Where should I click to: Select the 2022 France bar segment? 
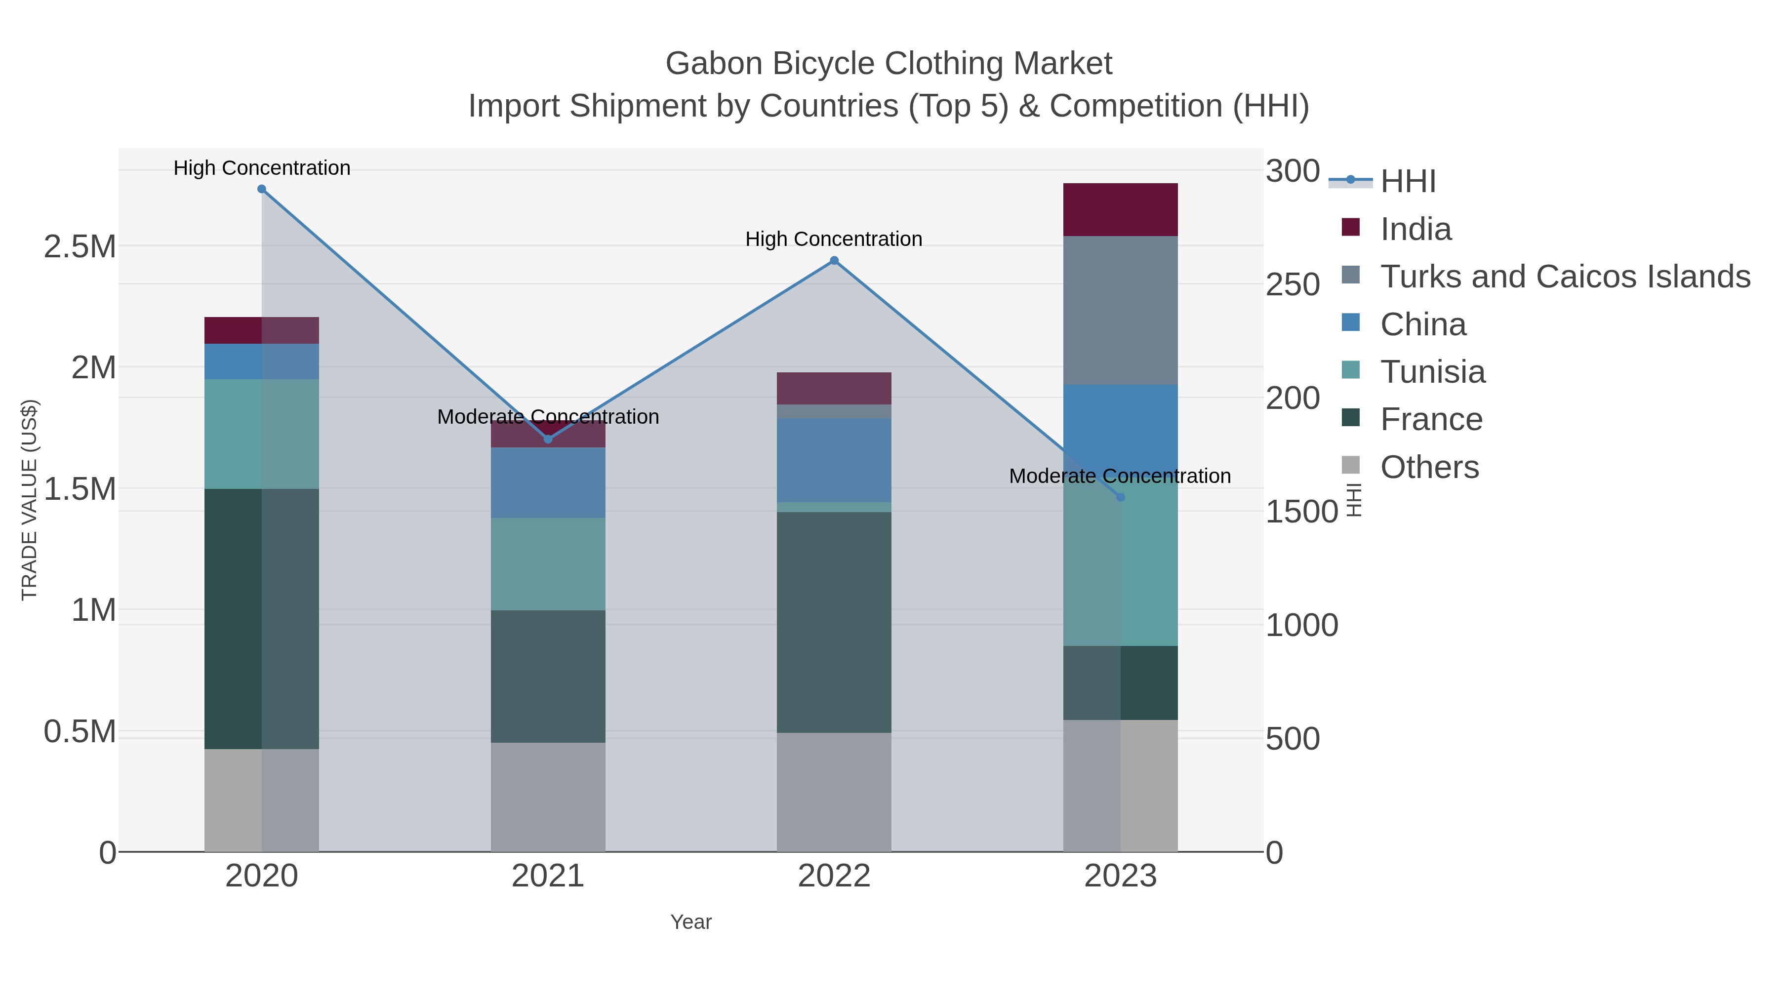tap(834, 623)
